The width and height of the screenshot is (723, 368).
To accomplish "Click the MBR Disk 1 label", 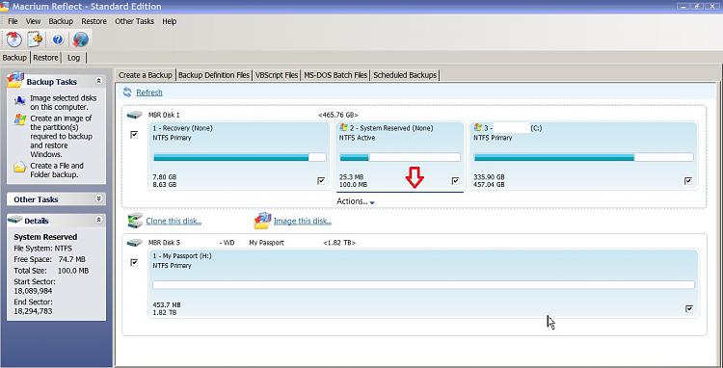I will pyautogui.click(x=164, y=115).
